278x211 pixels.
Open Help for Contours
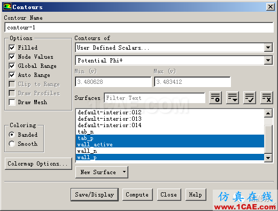pyautogui.click(x=196, y=194)
